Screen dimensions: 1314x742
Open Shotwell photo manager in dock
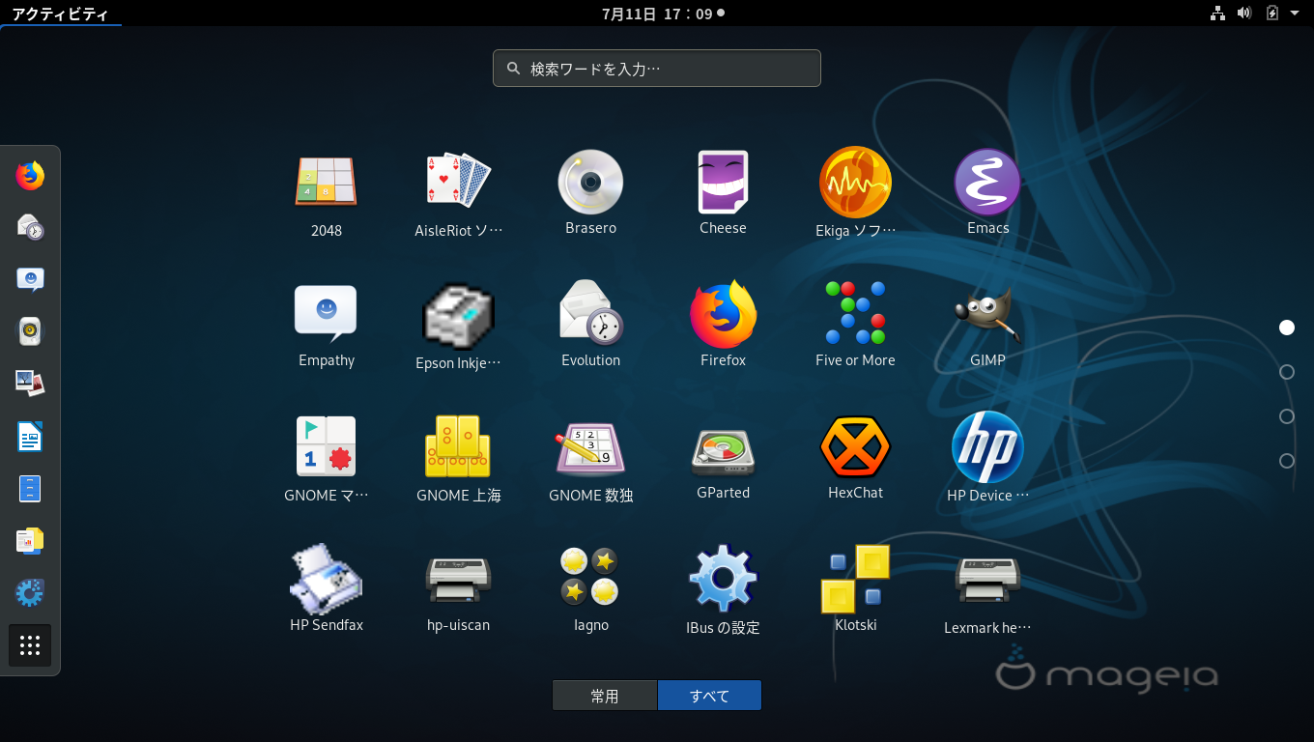coord(30,384)
